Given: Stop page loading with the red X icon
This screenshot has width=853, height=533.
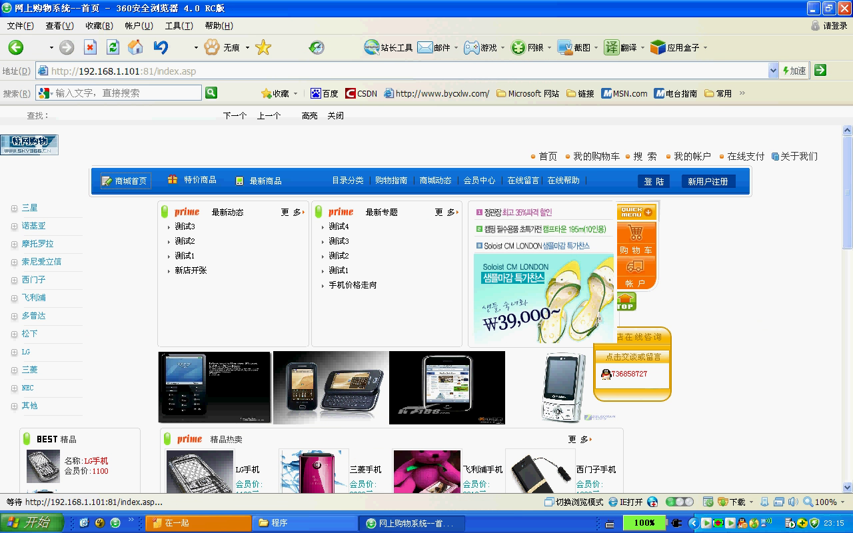Looking at the screenshot, I should pyautogui.click(x=90, y=47).
